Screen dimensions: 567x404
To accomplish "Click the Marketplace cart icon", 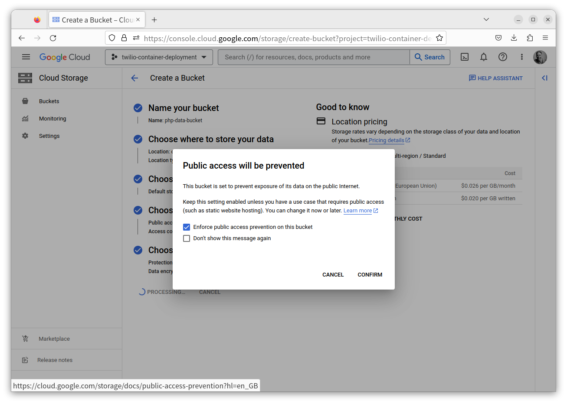I will [25, 339].
